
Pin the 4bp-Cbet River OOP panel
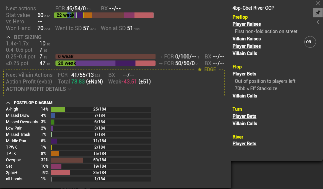tap(318, 13)
